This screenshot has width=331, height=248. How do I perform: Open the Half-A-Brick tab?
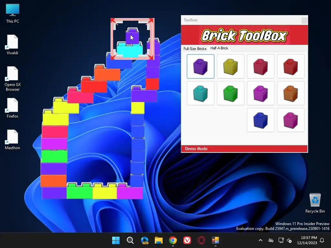[x=219, y=48]
